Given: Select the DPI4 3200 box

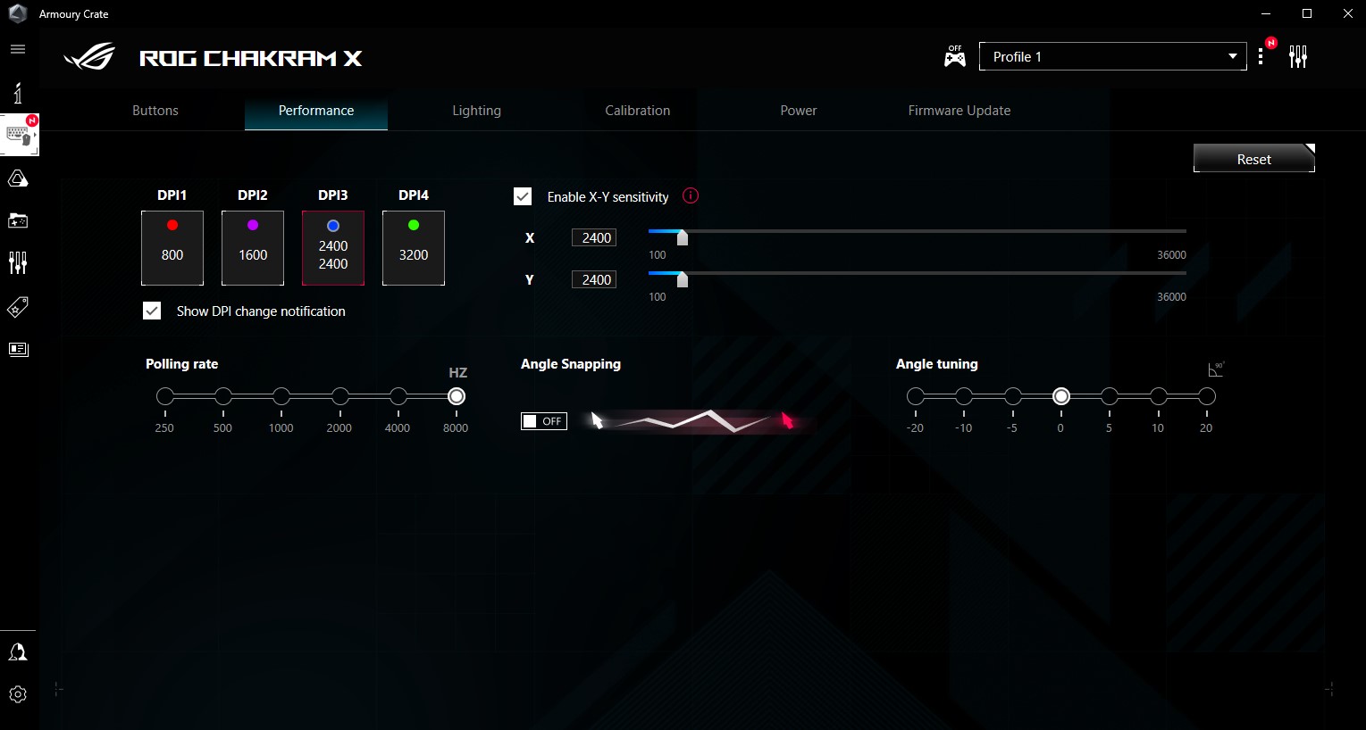Looking at the screenshot, I should 414,248.
